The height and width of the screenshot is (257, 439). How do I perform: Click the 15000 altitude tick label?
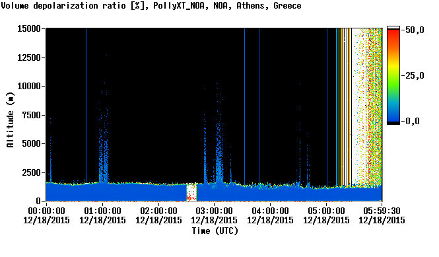pyautogui.click(x=29, y=28)
